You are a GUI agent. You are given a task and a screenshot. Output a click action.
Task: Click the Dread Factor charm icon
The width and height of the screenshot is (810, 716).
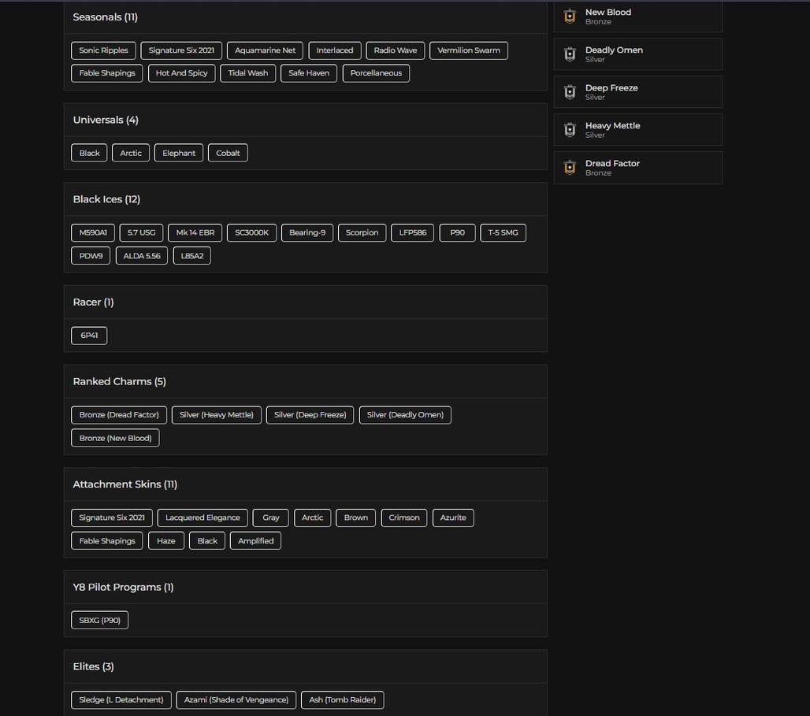pyautogui.click(x=570, y=168)
